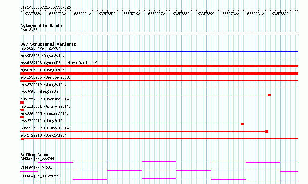
Task: Click the 63357230 ruler position label
Action: pyautogui.click(x=57, y=14)
